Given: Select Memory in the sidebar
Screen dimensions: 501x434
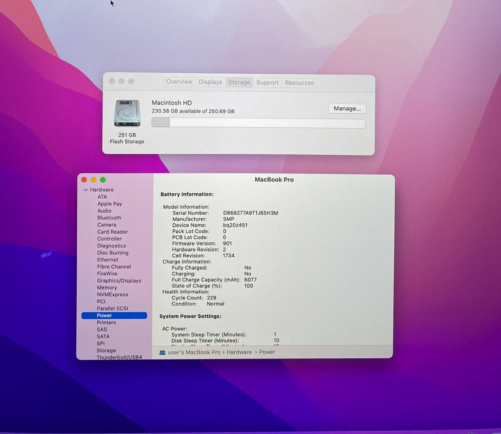Looking at the screenshot, I should tap(107, 288).
